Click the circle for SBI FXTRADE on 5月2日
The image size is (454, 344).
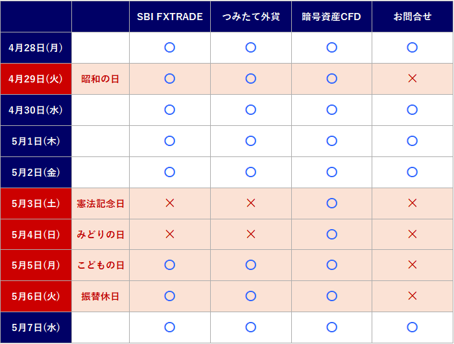pyautogui.click(x=170, y=172)
